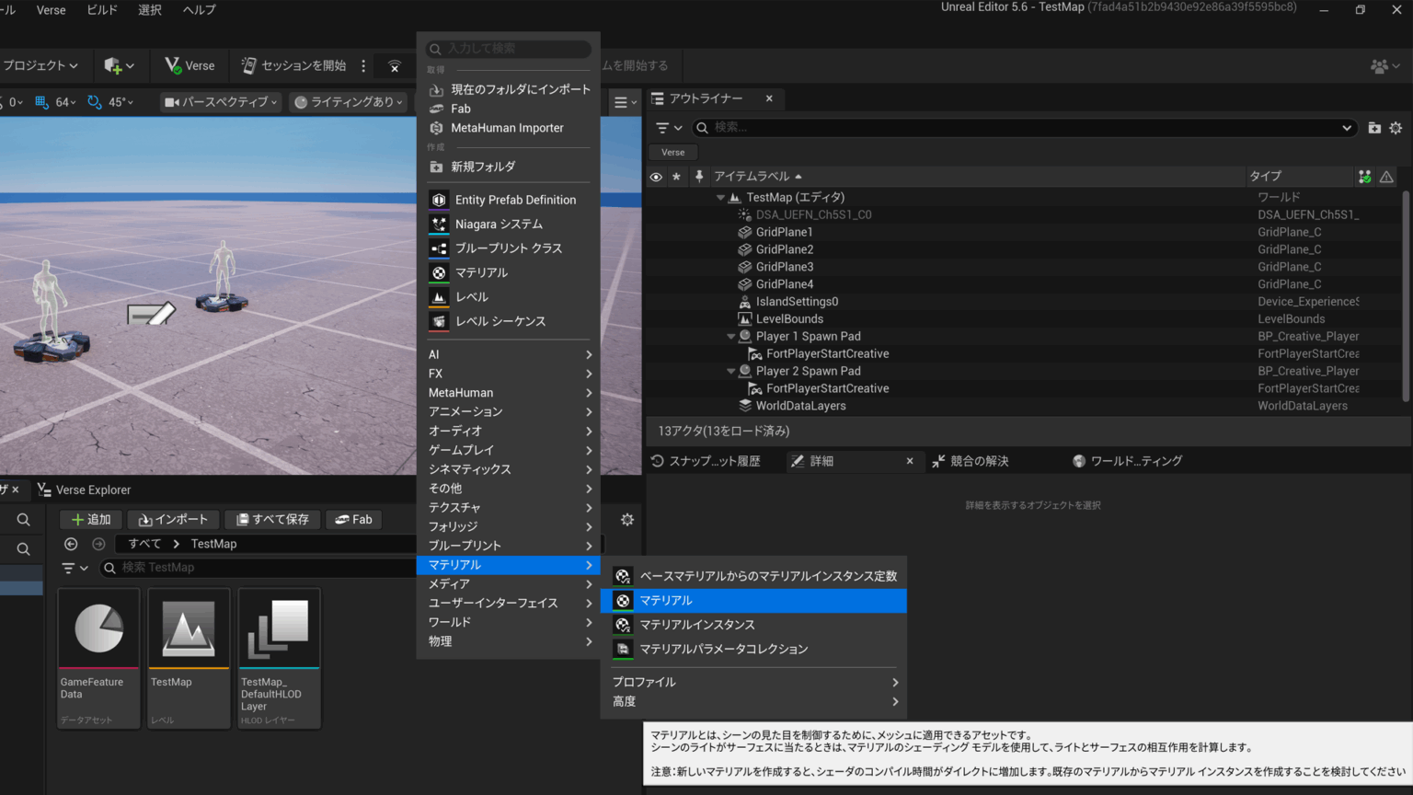Click the favorite star column header
The height and width of the screenshot is (795, 1413).
coord(676,176)
